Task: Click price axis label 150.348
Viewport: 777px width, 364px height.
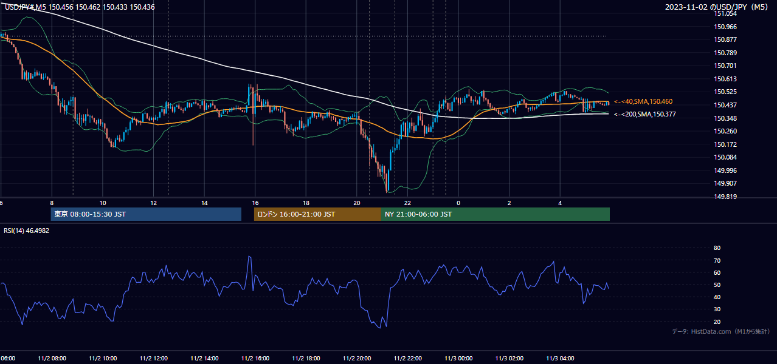Action: (725, 118)
